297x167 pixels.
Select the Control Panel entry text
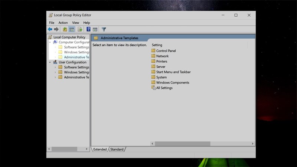[166, 51]
